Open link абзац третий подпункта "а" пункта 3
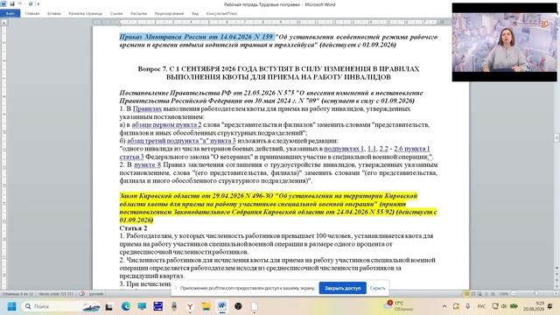 coord(181,141)
